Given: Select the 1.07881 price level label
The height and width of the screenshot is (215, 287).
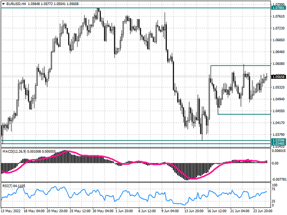Looking at the screenshot, I should (x=278, y=8).
